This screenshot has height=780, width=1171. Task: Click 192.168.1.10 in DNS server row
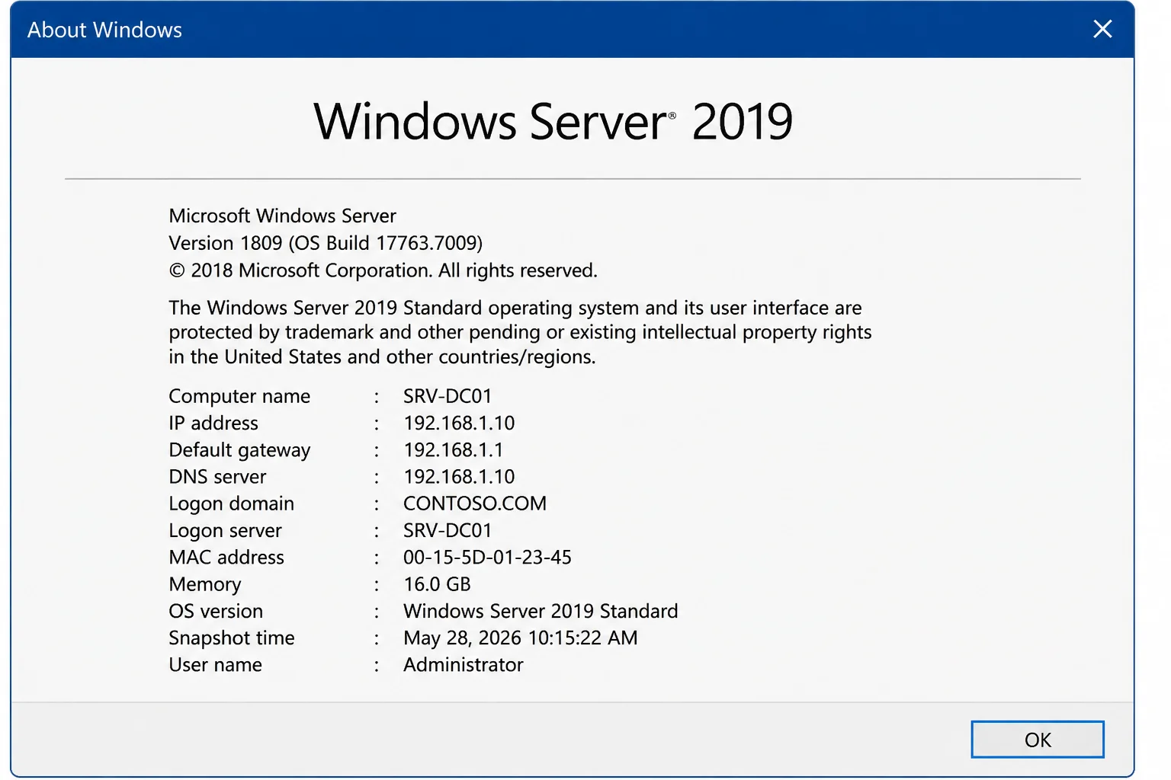point(459,477)
